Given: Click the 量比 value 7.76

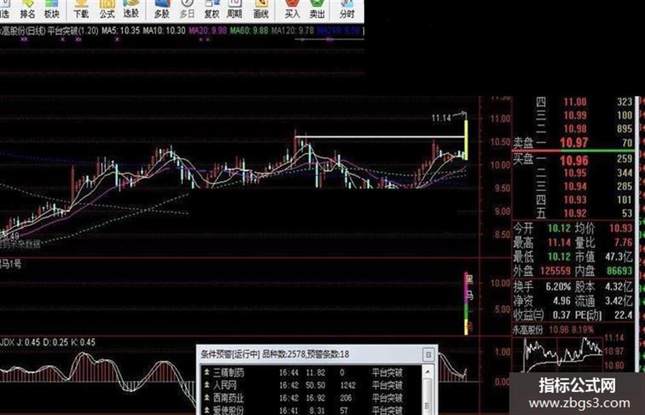Looking at the screenshot, I should pyautogui.click(x=622, y=243).
